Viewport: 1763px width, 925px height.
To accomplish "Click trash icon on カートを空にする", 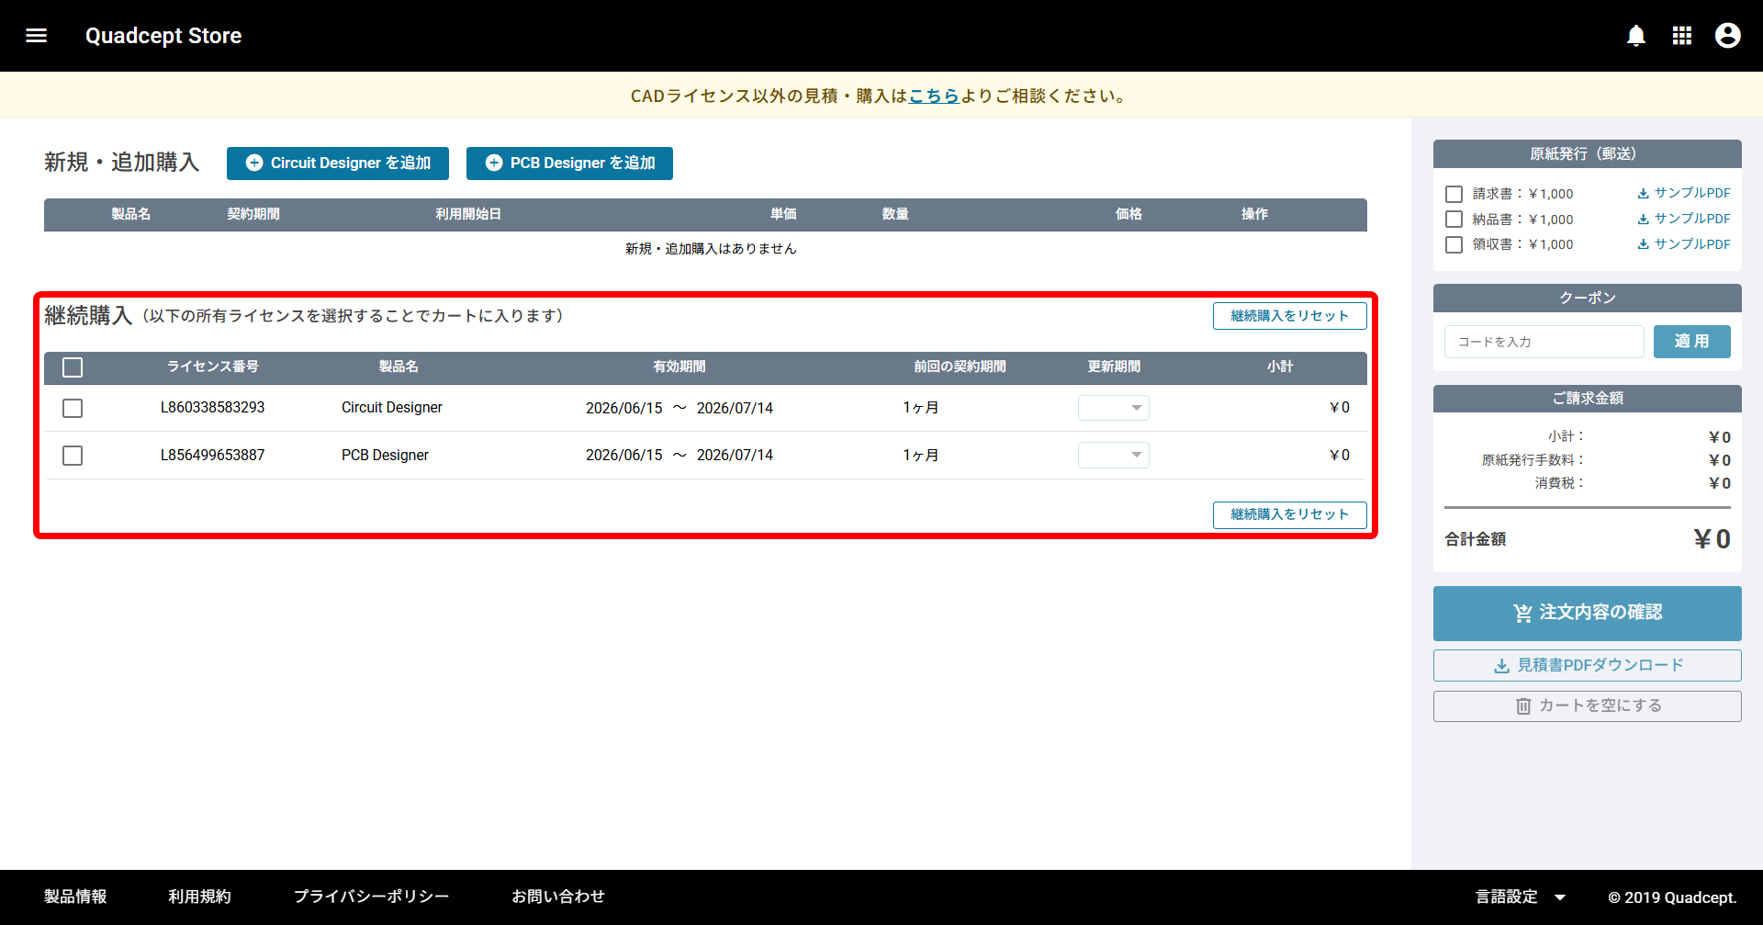I will coord(1523,706).
